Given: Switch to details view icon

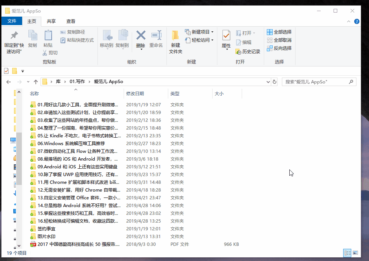Looking at the screenshot, I should [347, 253].
